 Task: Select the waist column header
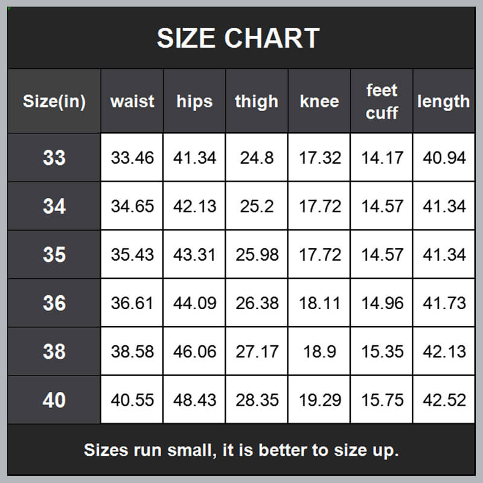pos(132,101)
